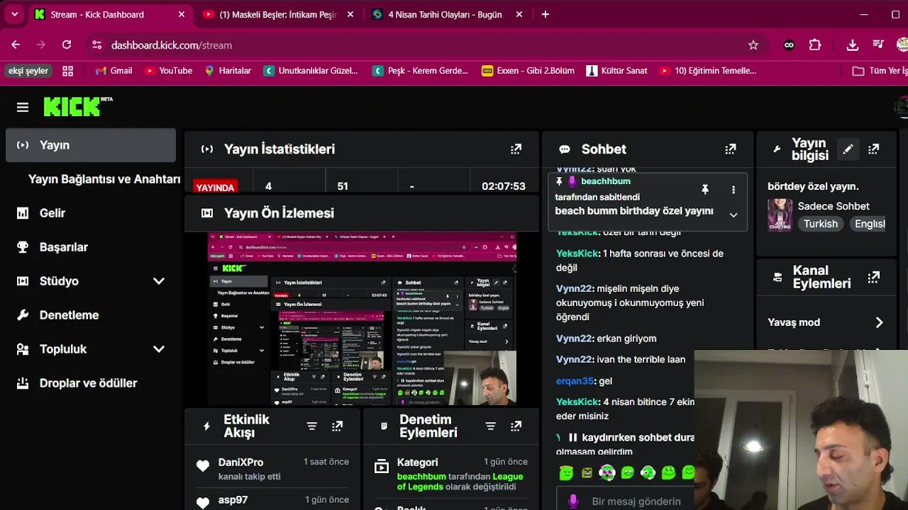Viewport: 908px width, 510px height.
Task: Open the Kültür Sanat bookmark
Action: click(x=616, y=71)
